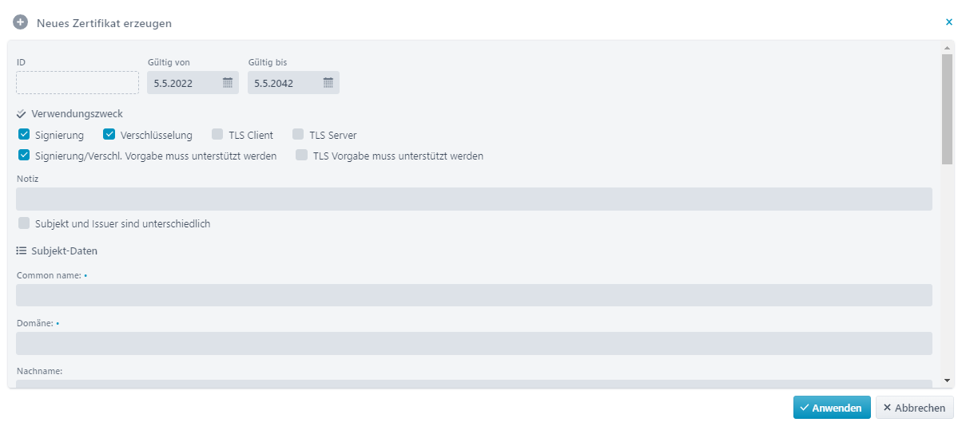Click the Anwenden button
Viewport: 962px width, 430px height.
click(832, 408)
